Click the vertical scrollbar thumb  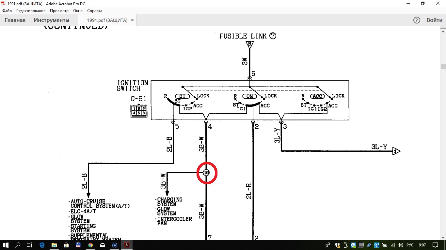tap(443, 67)
